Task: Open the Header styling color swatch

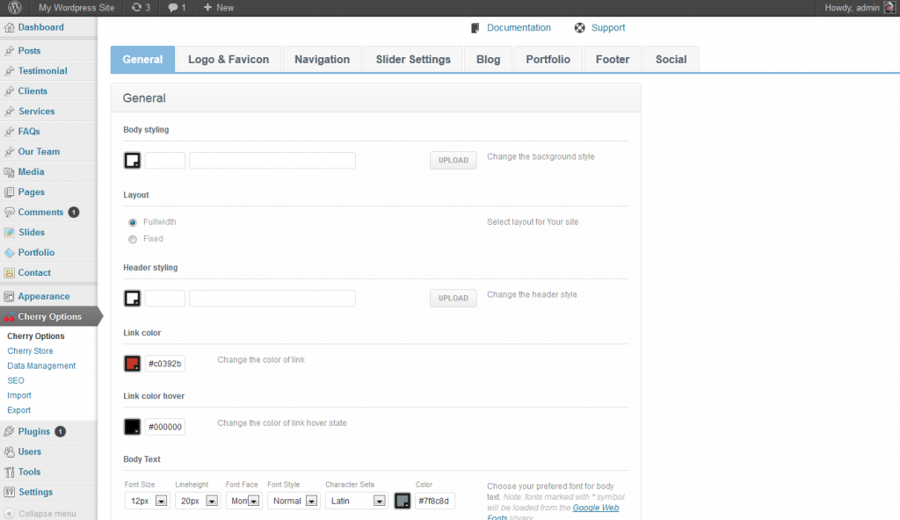Action: pyautogui.click(x=133, y=298)
